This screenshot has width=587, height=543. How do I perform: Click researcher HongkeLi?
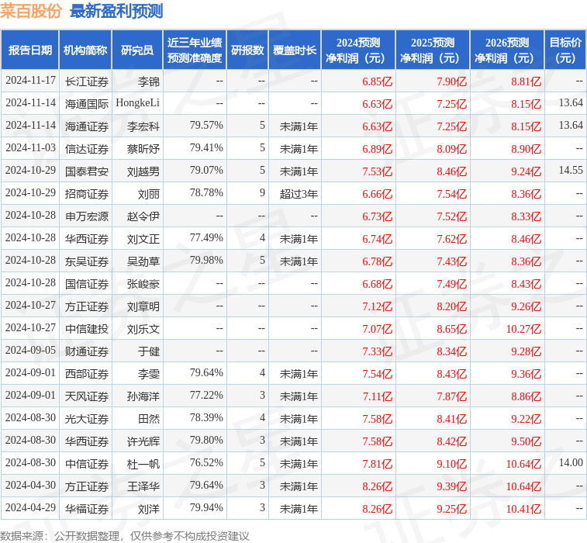pyautogui.click(x=138, y=103)
